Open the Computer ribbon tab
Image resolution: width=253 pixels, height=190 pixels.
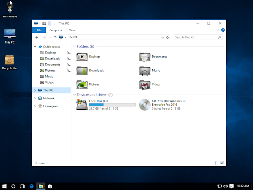pyautogui.click(x=56, y=30)
